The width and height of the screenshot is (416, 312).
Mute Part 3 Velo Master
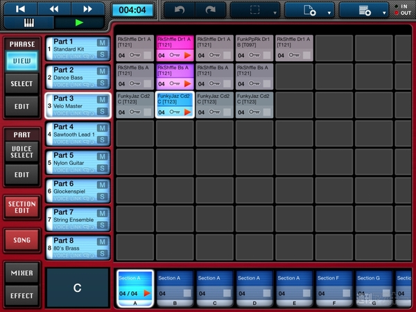coord(102,99)
